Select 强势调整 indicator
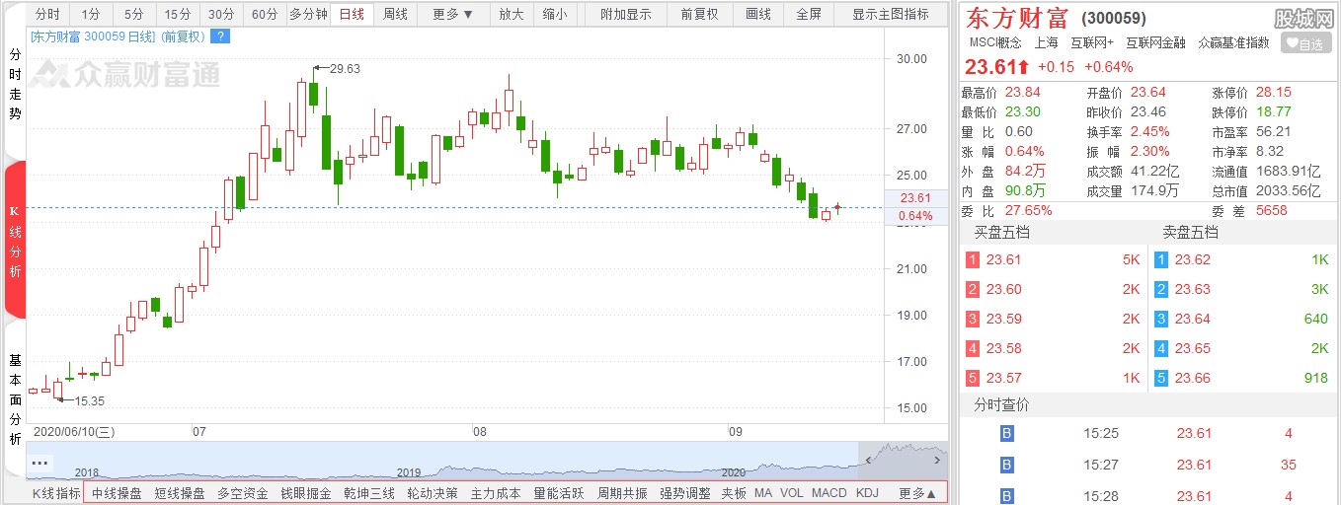The height and width of the screenshot is (505, 1341). (x=685, y=493)
